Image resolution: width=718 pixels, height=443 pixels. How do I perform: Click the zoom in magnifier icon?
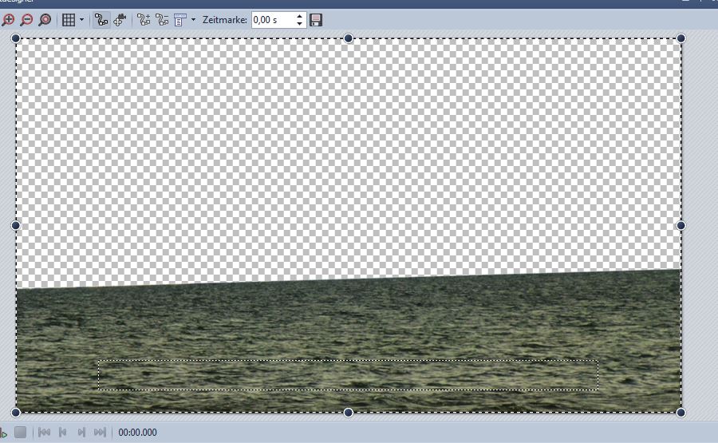click(x=9, y=20)
